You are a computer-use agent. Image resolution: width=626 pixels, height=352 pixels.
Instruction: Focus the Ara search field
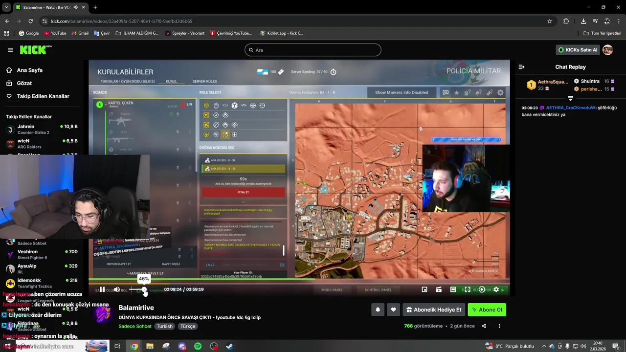(313, 50)
